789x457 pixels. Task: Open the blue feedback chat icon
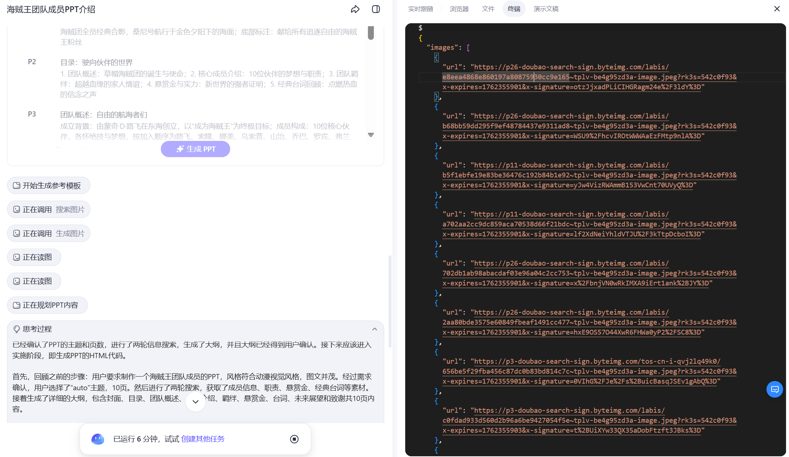[x=775, y=389]
